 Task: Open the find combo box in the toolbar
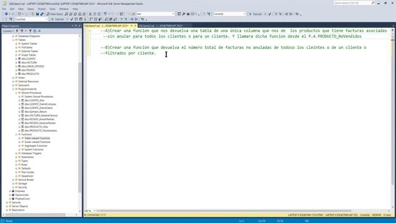(155, 14)
